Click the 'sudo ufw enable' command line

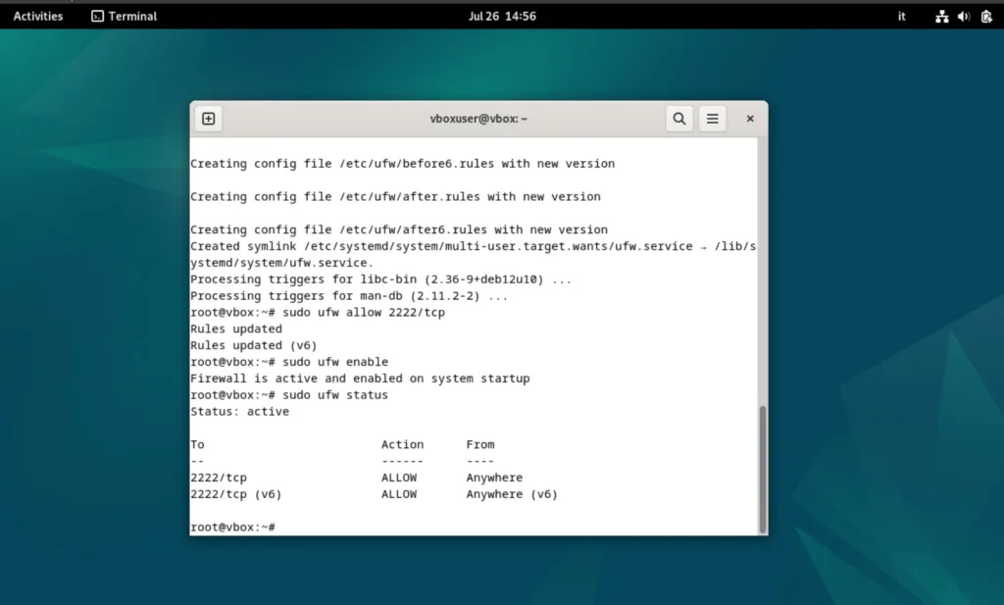click(x=289, y=362)
